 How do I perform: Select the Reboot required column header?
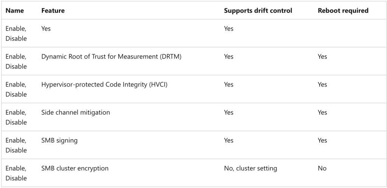pyautogui.click(x=343, y=11)
